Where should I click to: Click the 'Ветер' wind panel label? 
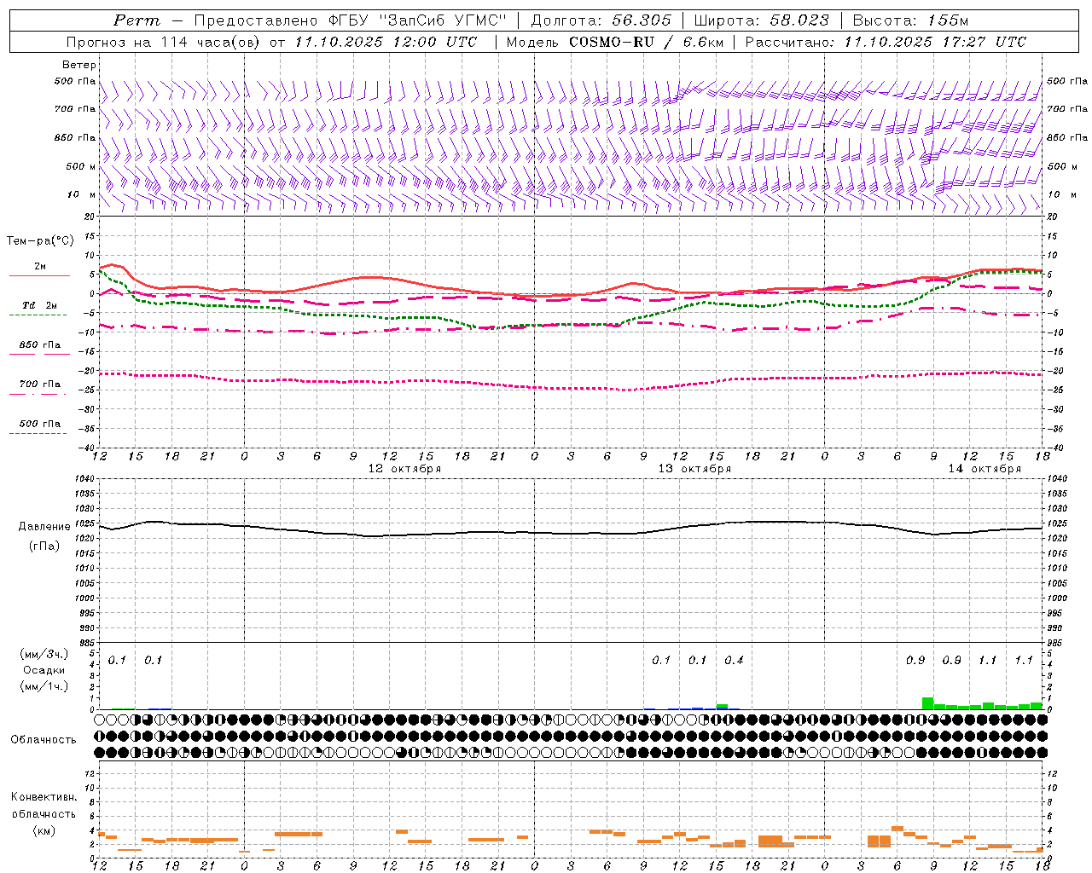(79, 65)
